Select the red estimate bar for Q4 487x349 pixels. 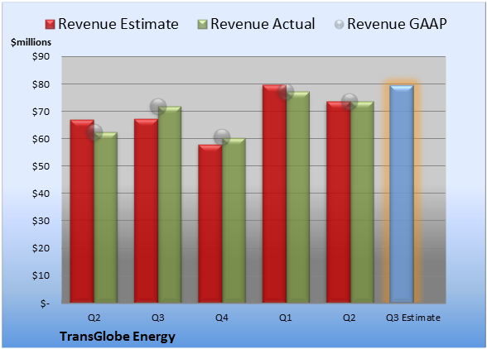click(210, 223)
